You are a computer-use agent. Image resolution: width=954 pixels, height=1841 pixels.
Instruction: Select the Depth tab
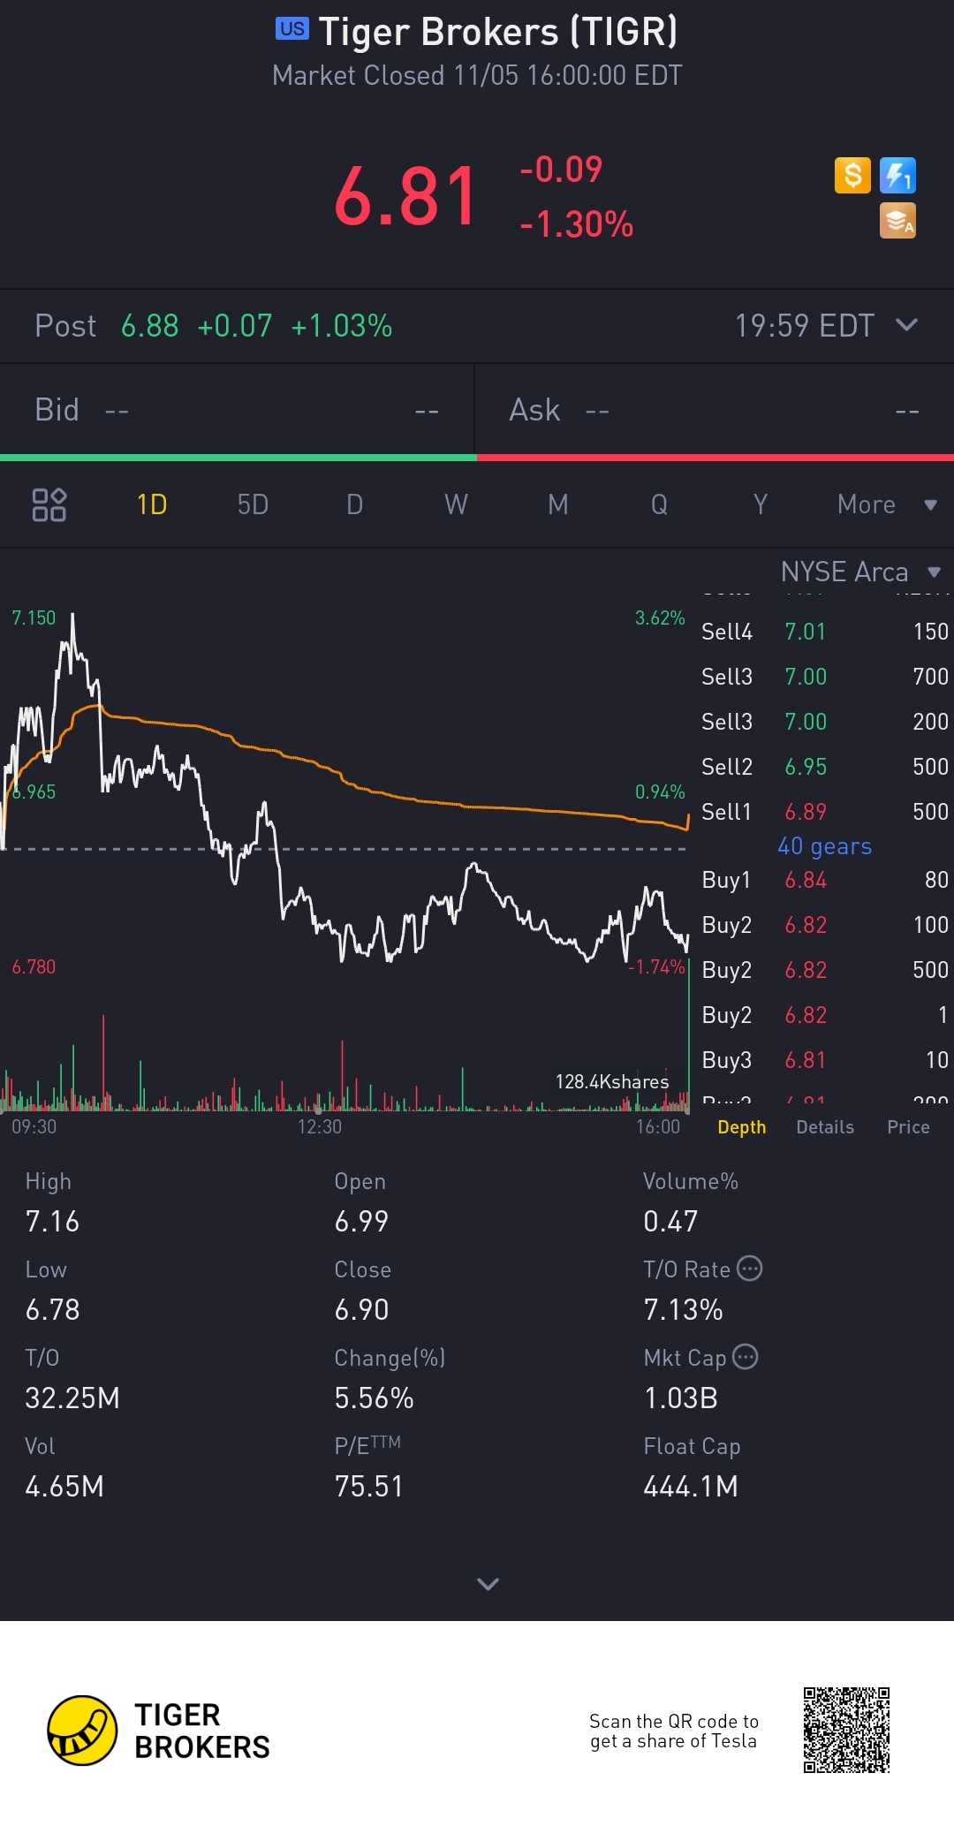pyautogui.click(x=742, y=1127)
